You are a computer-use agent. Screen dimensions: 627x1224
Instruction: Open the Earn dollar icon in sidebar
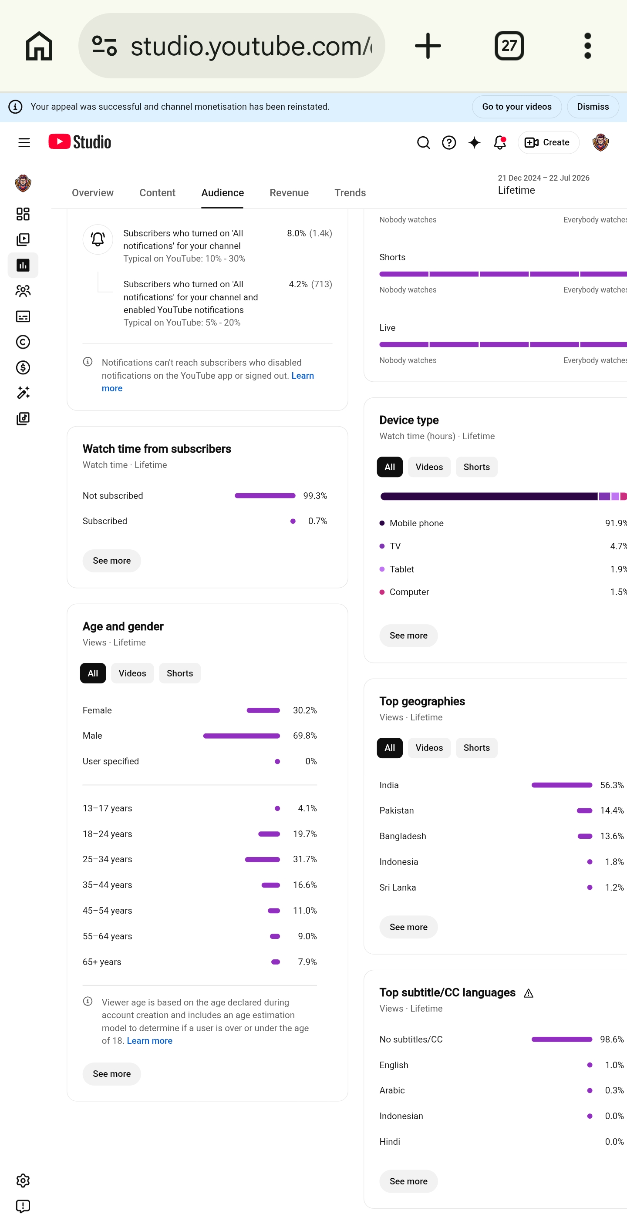[23, 367]
